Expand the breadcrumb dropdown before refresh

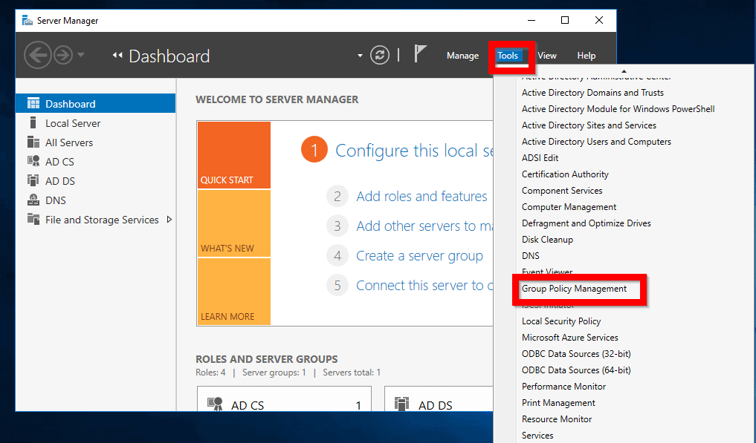360,56
